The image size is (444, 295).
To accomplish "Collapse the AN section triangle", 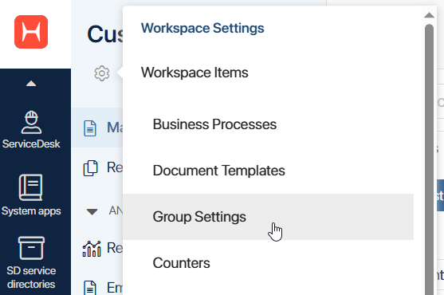I will 92,211.
